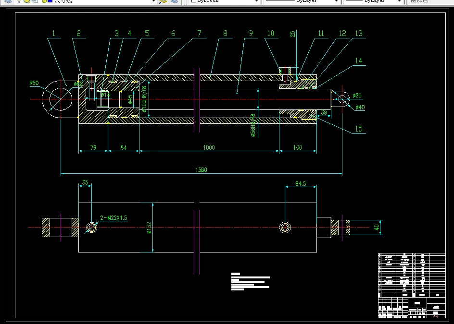Select part callout number 13
Viewport: 454px width, 324px height.
point(359,34)
